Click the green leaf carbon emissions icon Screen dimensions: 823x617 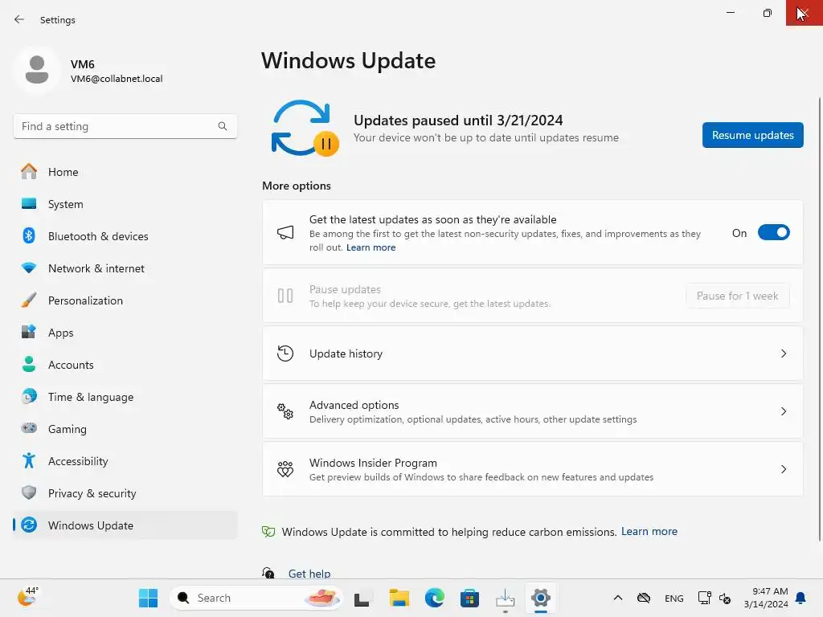[x=268, y=532]
